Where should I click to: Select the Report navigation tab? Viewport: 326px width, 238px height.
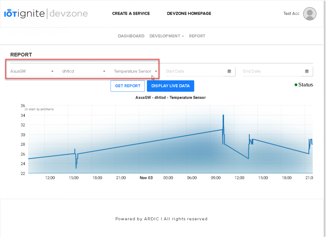(197, 36)
